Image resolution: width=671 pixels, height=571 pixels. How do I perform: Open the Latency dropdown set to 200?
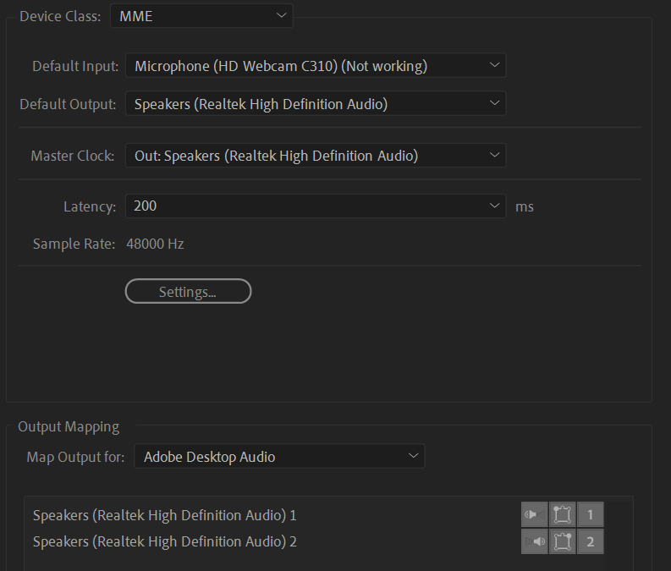[x=316, y=206]
